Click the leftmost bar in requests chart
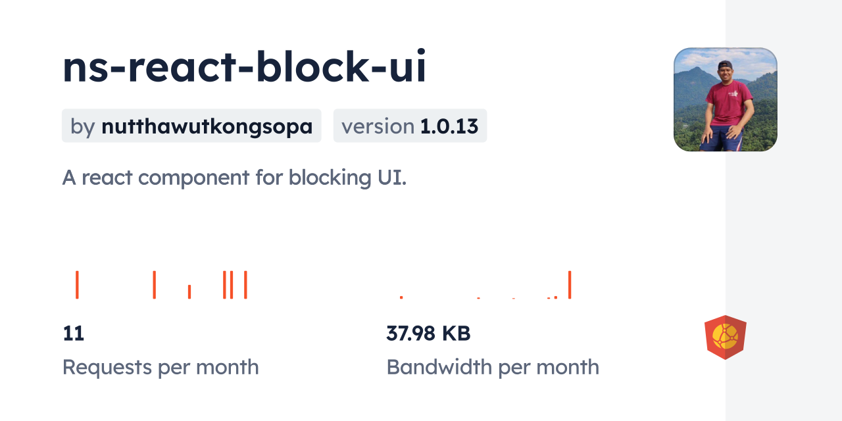This screenshot has height=421, width=842. [77, 285]
